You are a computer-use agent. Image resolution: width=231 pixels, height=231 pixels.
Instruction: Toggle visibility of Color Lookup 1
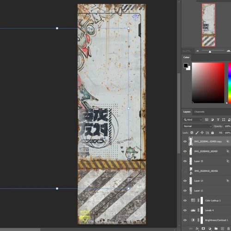pos(185,201)
